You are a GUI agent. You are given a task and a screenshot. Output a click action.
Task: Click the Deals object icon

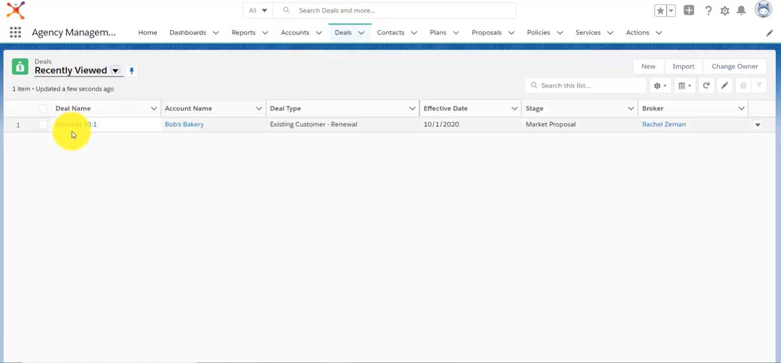pos(20,67)
